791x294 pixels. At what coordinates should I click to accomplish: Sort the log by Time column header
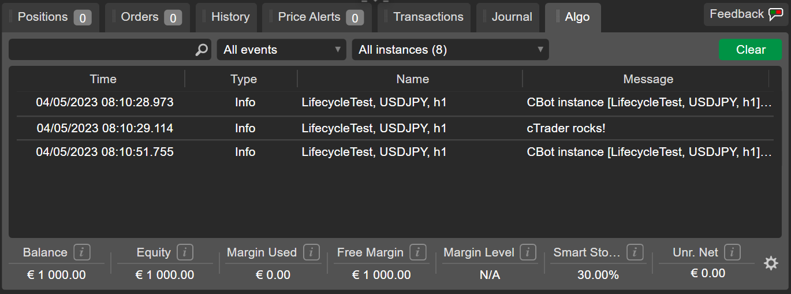tap(103, 79)
